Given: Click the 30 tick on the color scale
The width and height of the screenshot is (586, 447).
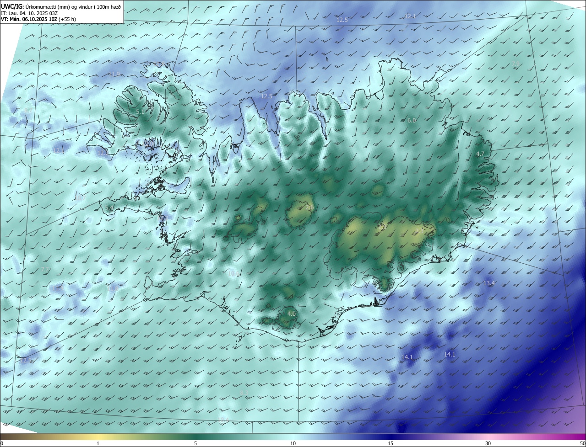Looking at the screenshot, I should click(x=488, y=443).
